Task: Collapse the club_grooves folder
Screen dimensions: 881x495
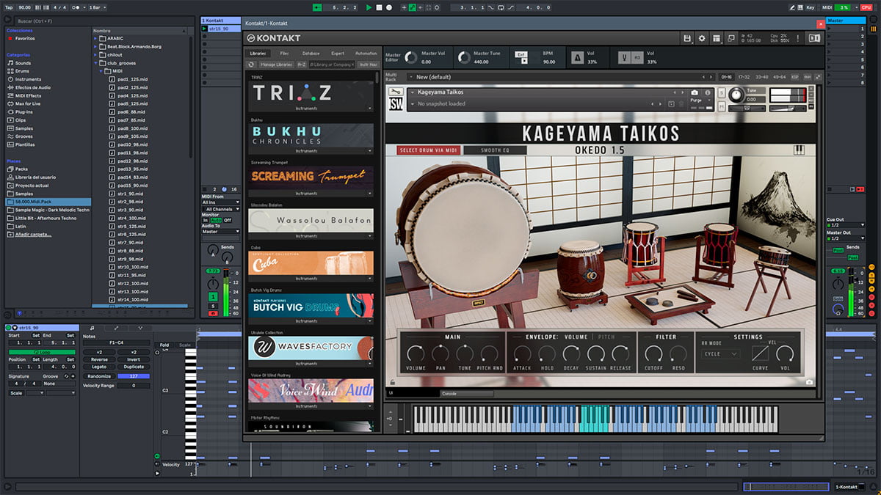Action: coord(95,62)
